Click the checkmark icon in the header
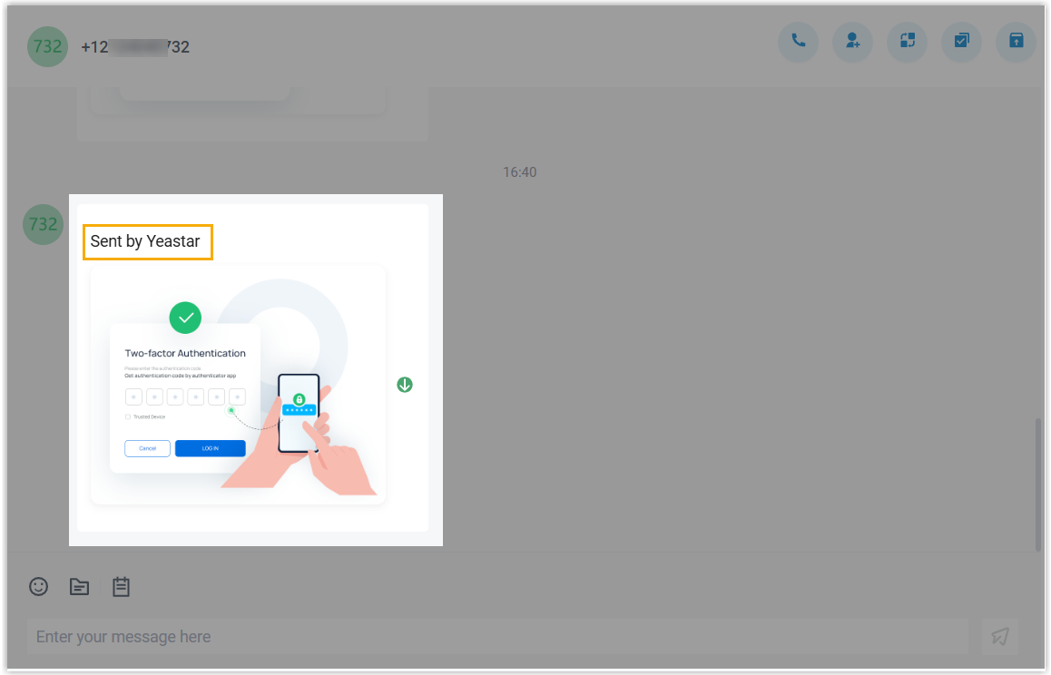This screenshot has height=675, width=1051. pyautogui.click(x=961, y=42)
